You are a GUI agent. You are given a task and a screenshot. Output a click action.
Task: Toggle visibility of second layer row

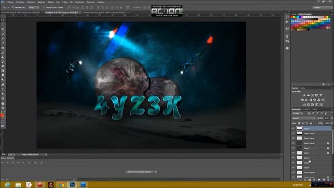coord(293,133)
